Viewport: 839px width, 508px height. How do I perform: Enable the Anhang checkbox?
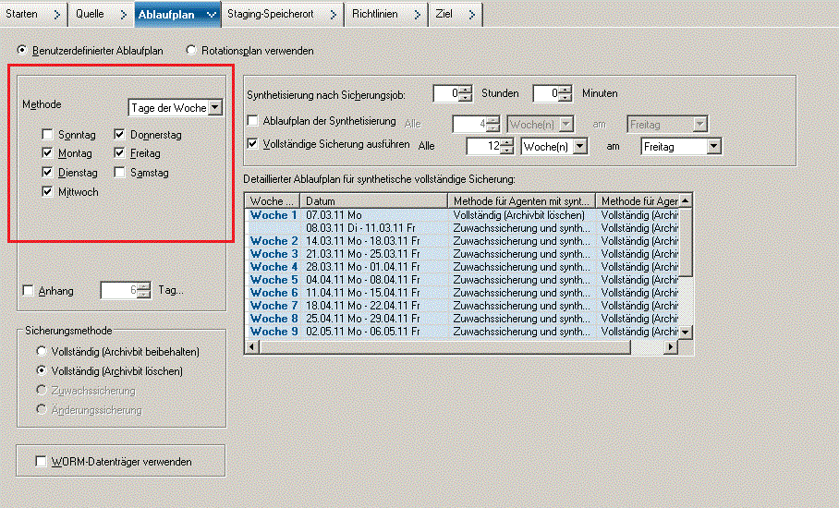point(28,291)
